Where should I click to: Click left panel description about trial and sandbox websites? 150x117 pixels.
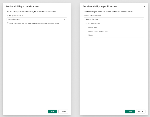pyautogui.click(x=31, y=12)
